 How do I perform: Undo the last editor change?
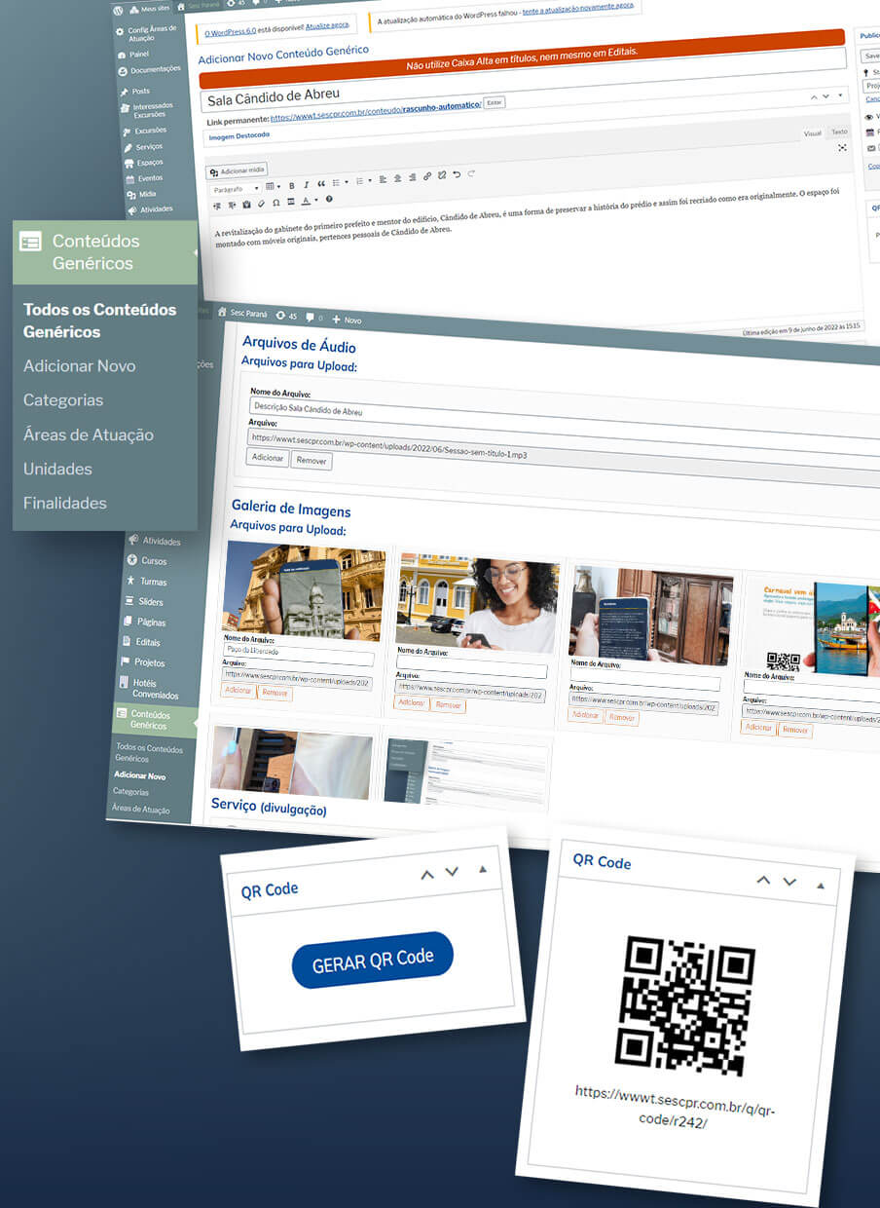(x=457, y=174)
